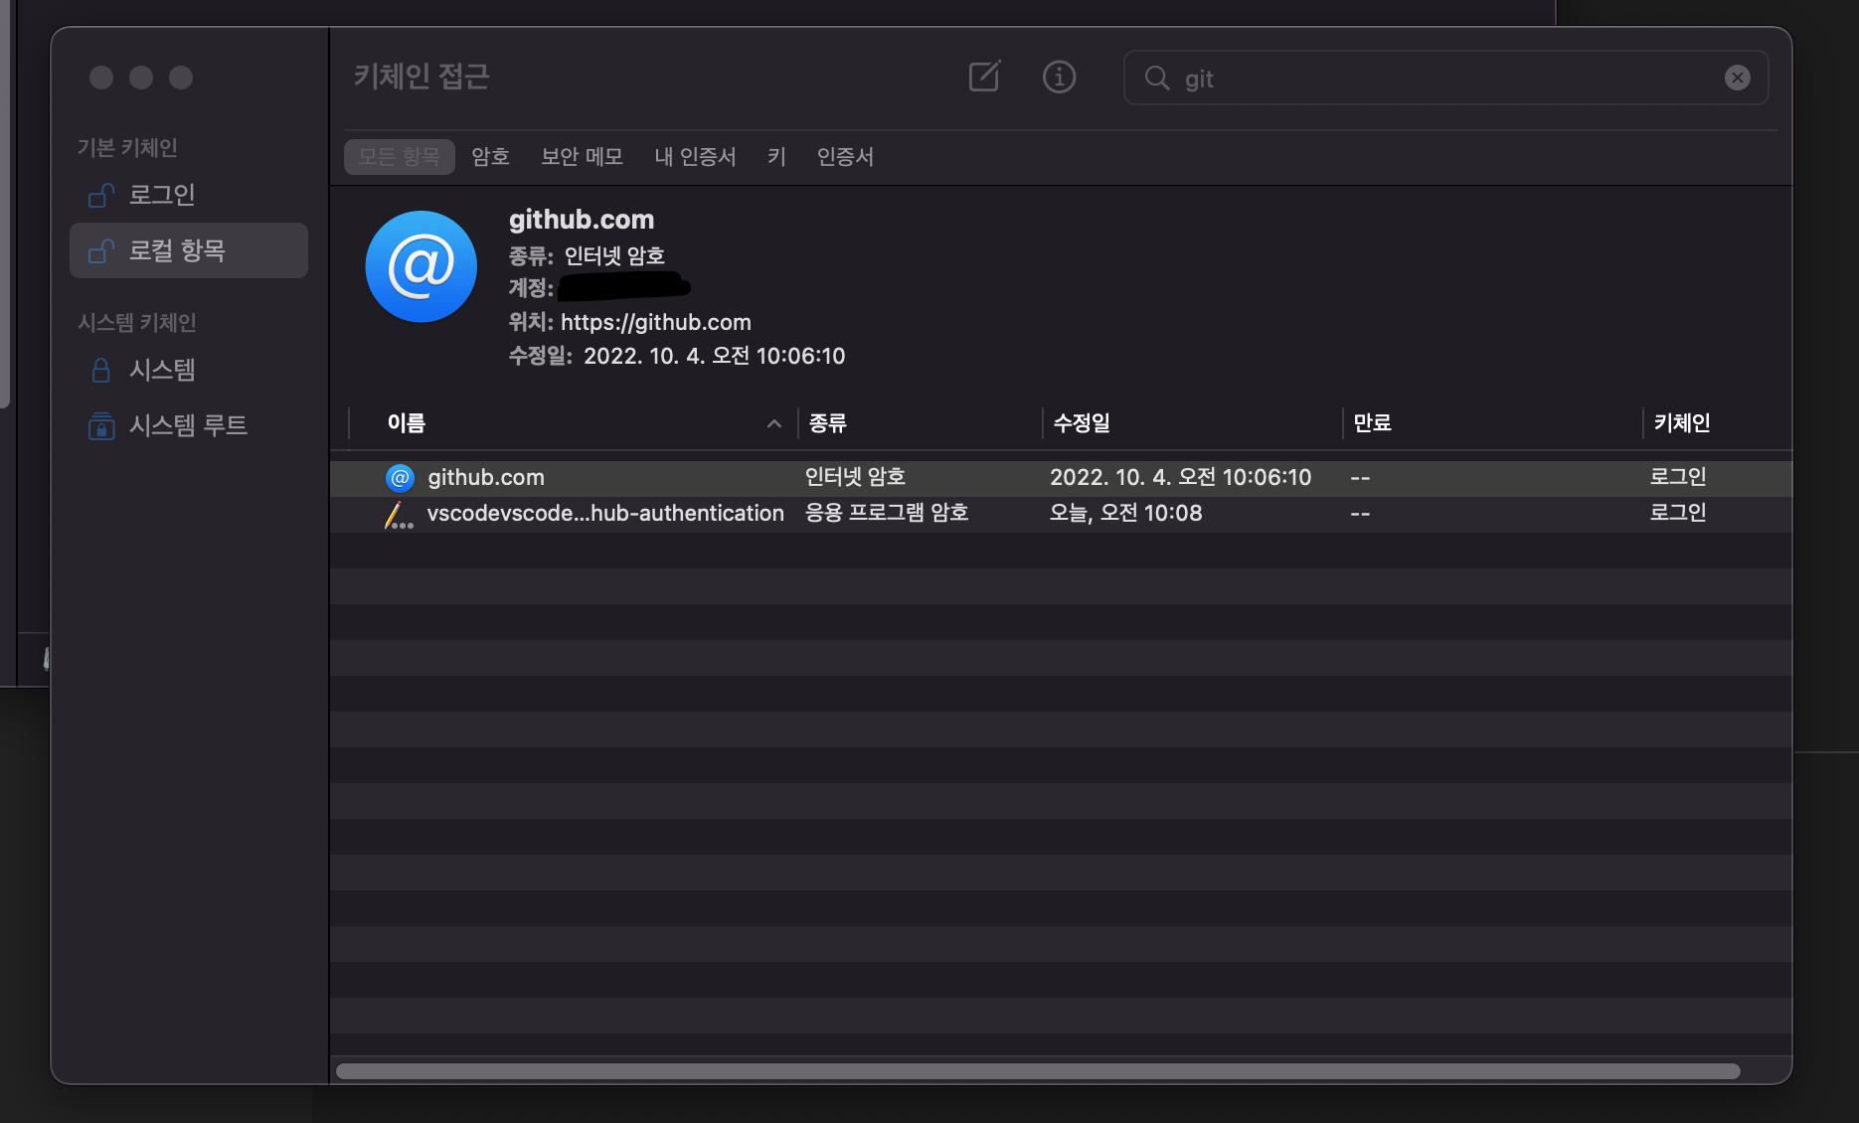This screenshot has height=1123, width=1859.
Task: Select the 시스템 keychain
Action: (189, 370)
